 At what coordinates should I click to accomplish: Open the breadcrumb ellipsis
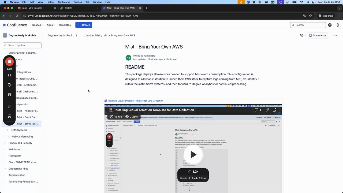(80, 35)
